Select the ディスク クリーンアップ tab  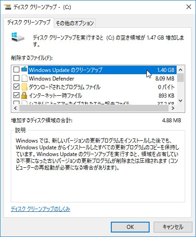[x=29, y=22]
